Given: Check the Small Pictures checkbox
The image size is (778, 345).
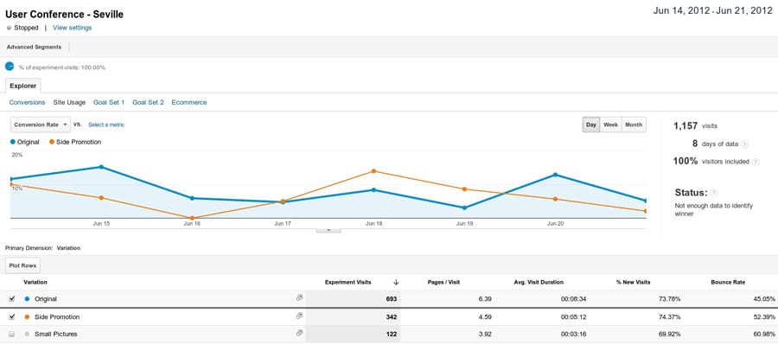Looking at the screenshot, I should coord(12,334).
